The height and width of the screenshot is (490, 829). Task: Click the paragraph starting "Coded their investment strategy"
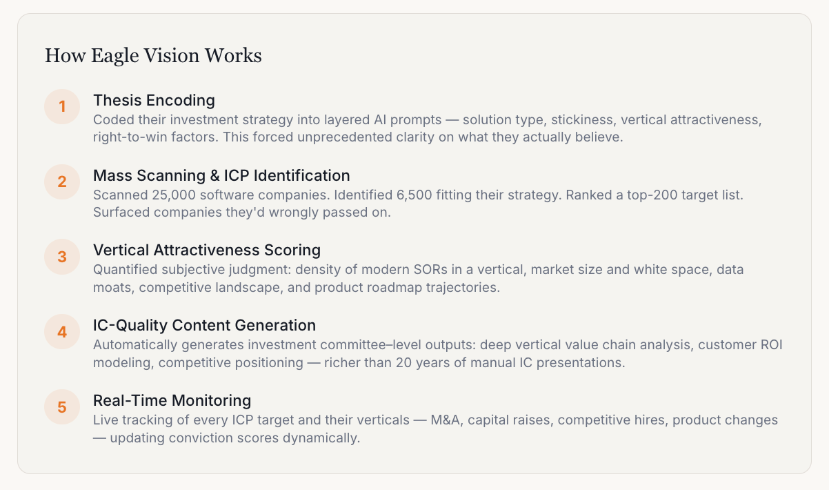[x=428, y=128]
